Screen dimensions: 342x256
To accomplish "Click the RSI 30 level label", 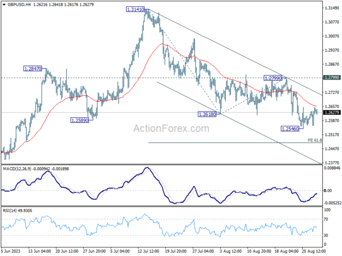I will [326, 236].
